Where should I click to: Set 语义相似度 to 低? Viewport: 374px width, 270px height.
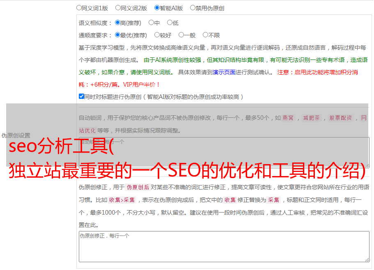pyautogui.click(x=170, y=23)
